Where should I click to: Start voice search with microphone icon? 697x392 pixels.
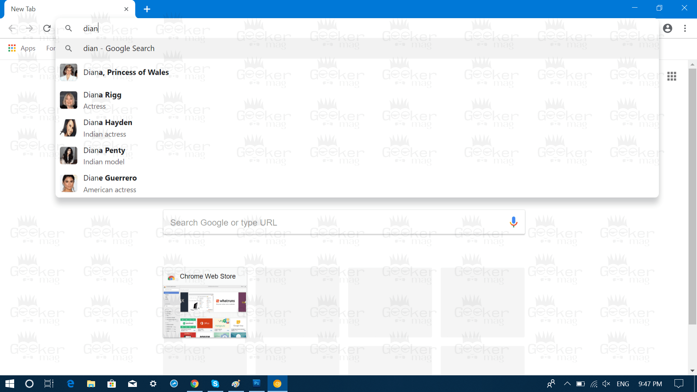click(513, 222)
